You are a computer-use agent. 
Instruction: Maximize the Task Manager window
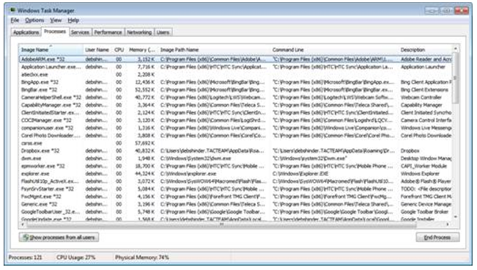pyautogui.click(x=446, y=11)
